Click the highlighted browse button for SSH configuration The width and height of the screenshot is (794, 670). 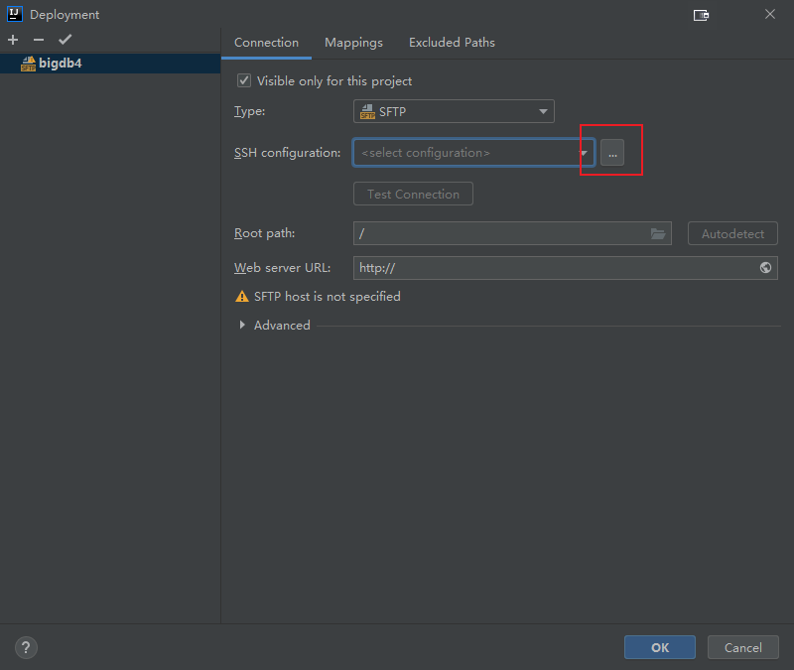pos(611,152)
